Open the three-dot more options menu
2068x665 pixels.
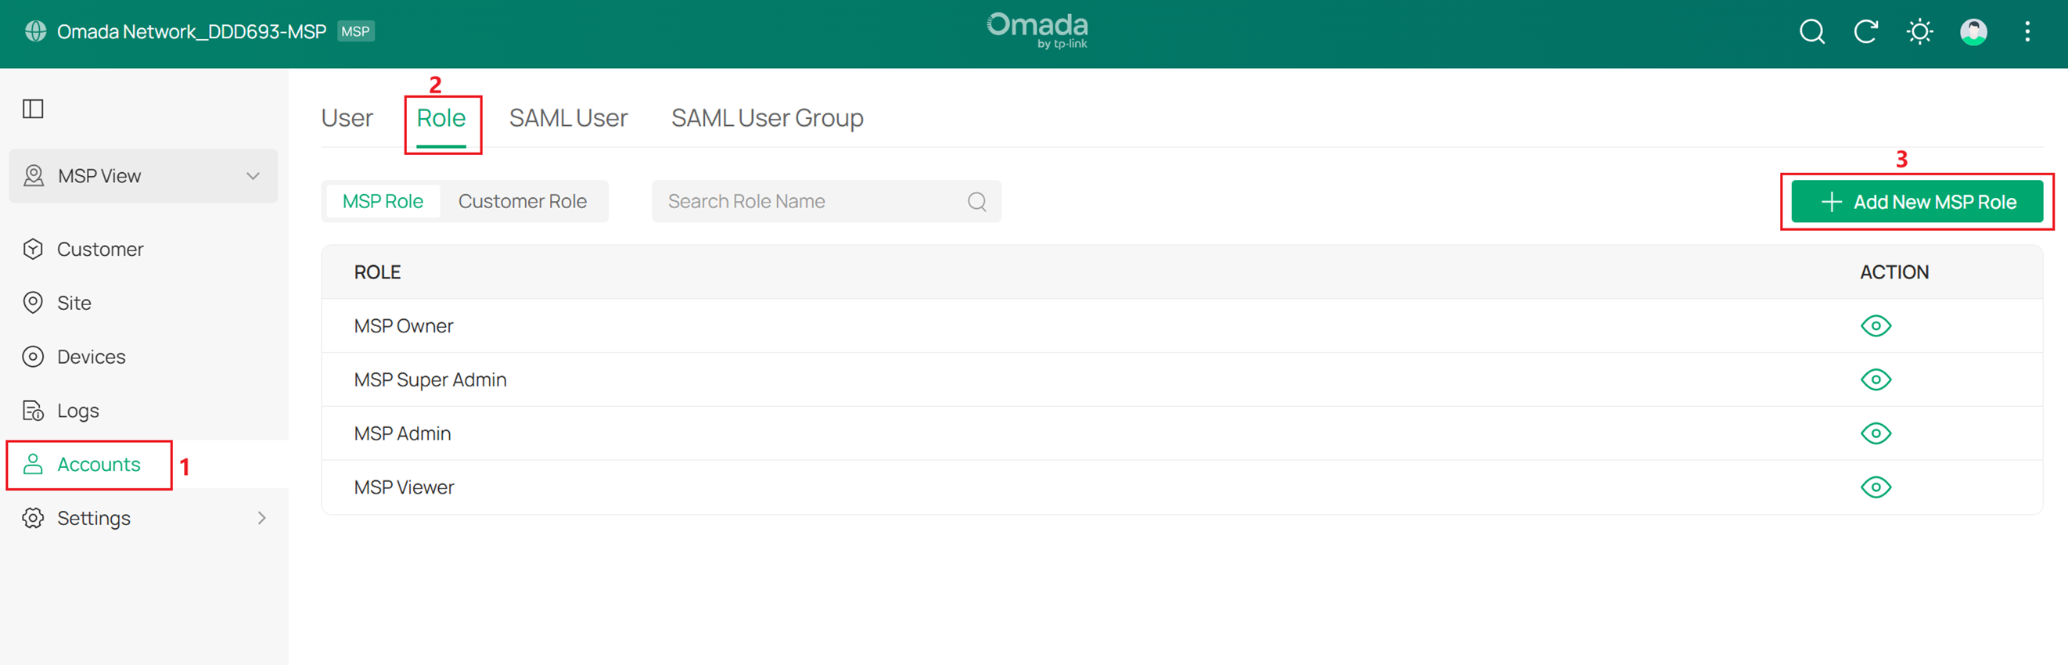pyautogui.click(x=2027, y=32)
